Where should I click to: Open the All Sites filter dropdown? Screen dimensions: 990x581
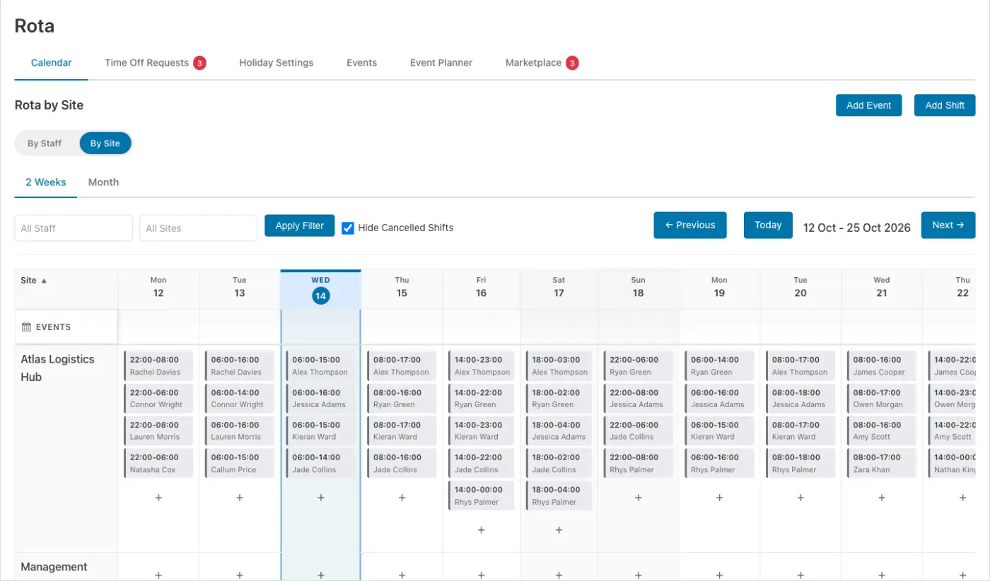(199, 228)
